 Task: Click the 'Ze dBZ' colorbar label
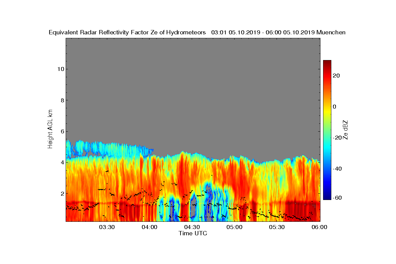pyautogui.click(x=346, y=130)
